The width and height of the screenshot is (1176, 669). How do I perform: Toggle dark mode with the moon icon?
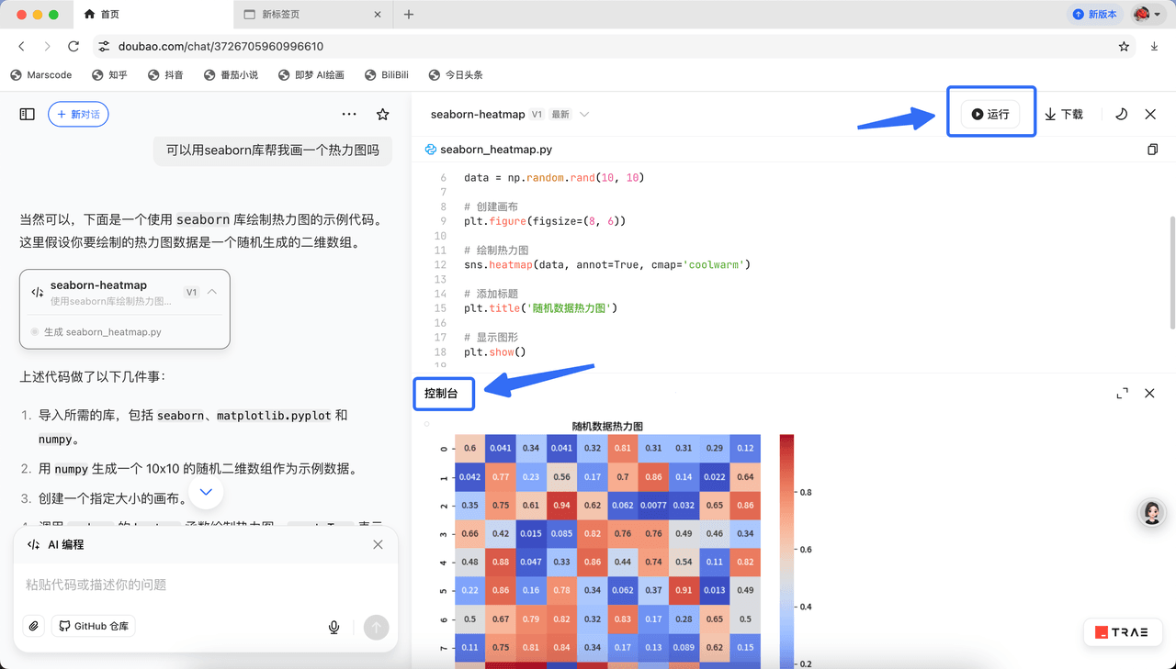[x=1121, y=115]
